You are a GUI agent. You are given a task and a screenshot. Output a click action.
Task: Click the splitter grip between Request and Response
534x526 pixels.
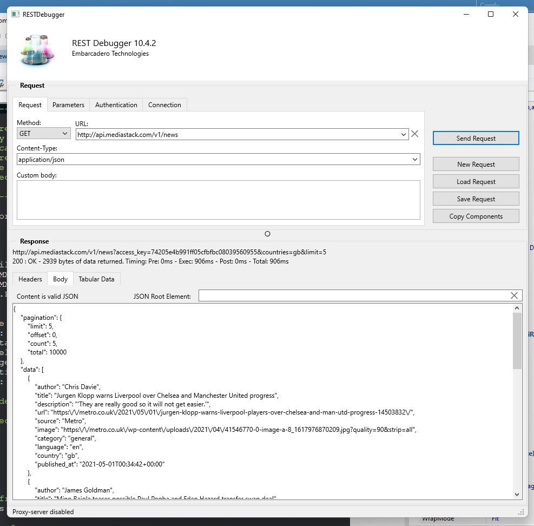tap(267, 233)
